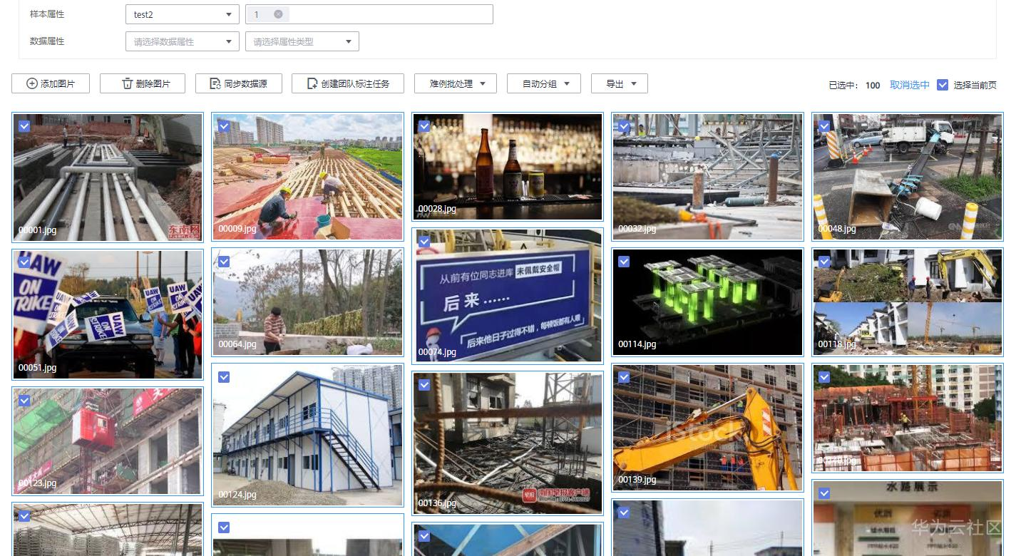Click the 取消选中 link
The height and width of the screenshot is (556, 1016).
(x=910, y=85)
